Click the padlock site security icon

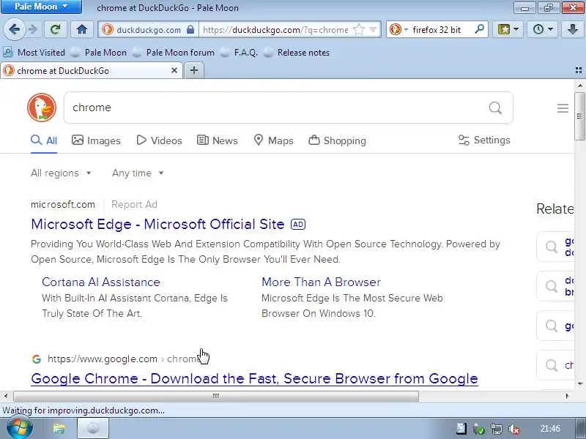tap(190, 29)
